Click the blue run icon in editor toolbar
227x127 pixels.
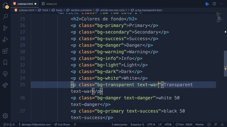[x=207, y=4]
